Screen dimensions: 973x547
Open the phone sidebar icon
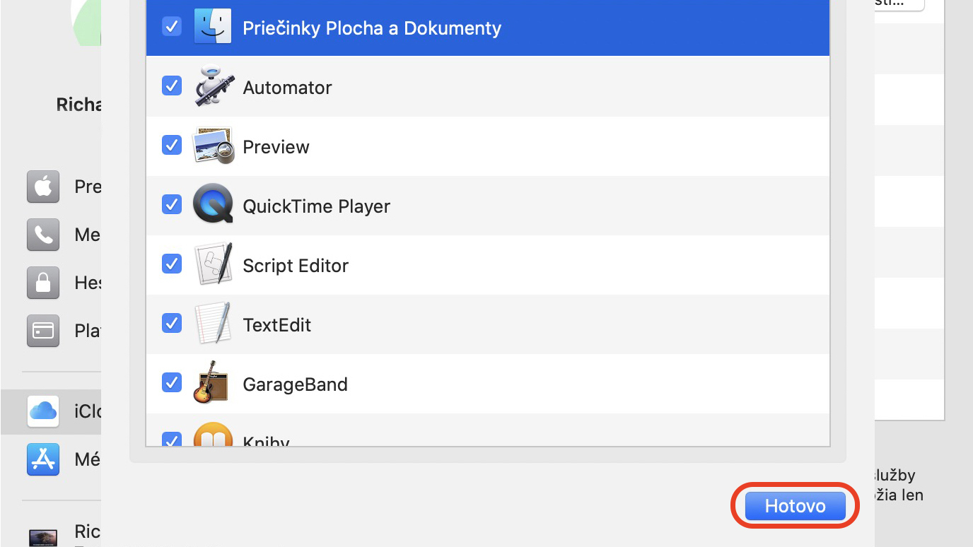pyautogui.click(x=43, y=235)
